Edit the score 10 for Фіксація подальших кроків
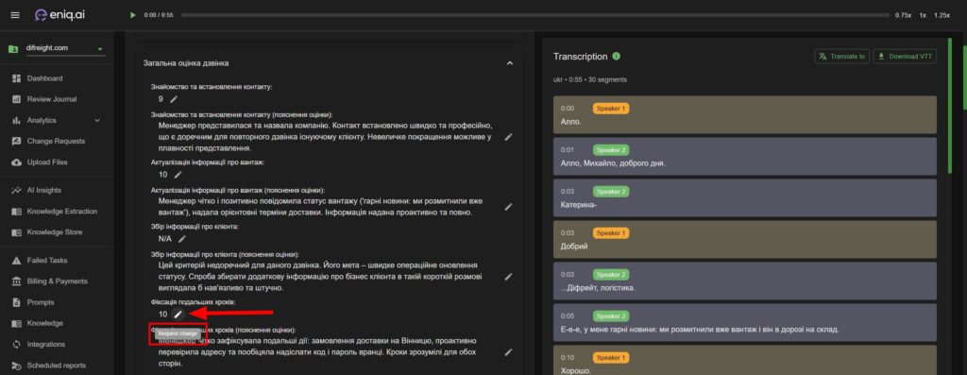This screenshot has height=375, width=967. point(178,314)
